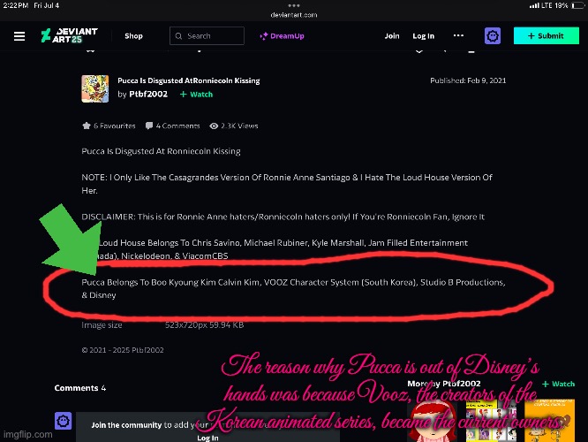Click the 'Comments 4' heading
The height and width of the screenshot is (442, 588).
[80, 388]
